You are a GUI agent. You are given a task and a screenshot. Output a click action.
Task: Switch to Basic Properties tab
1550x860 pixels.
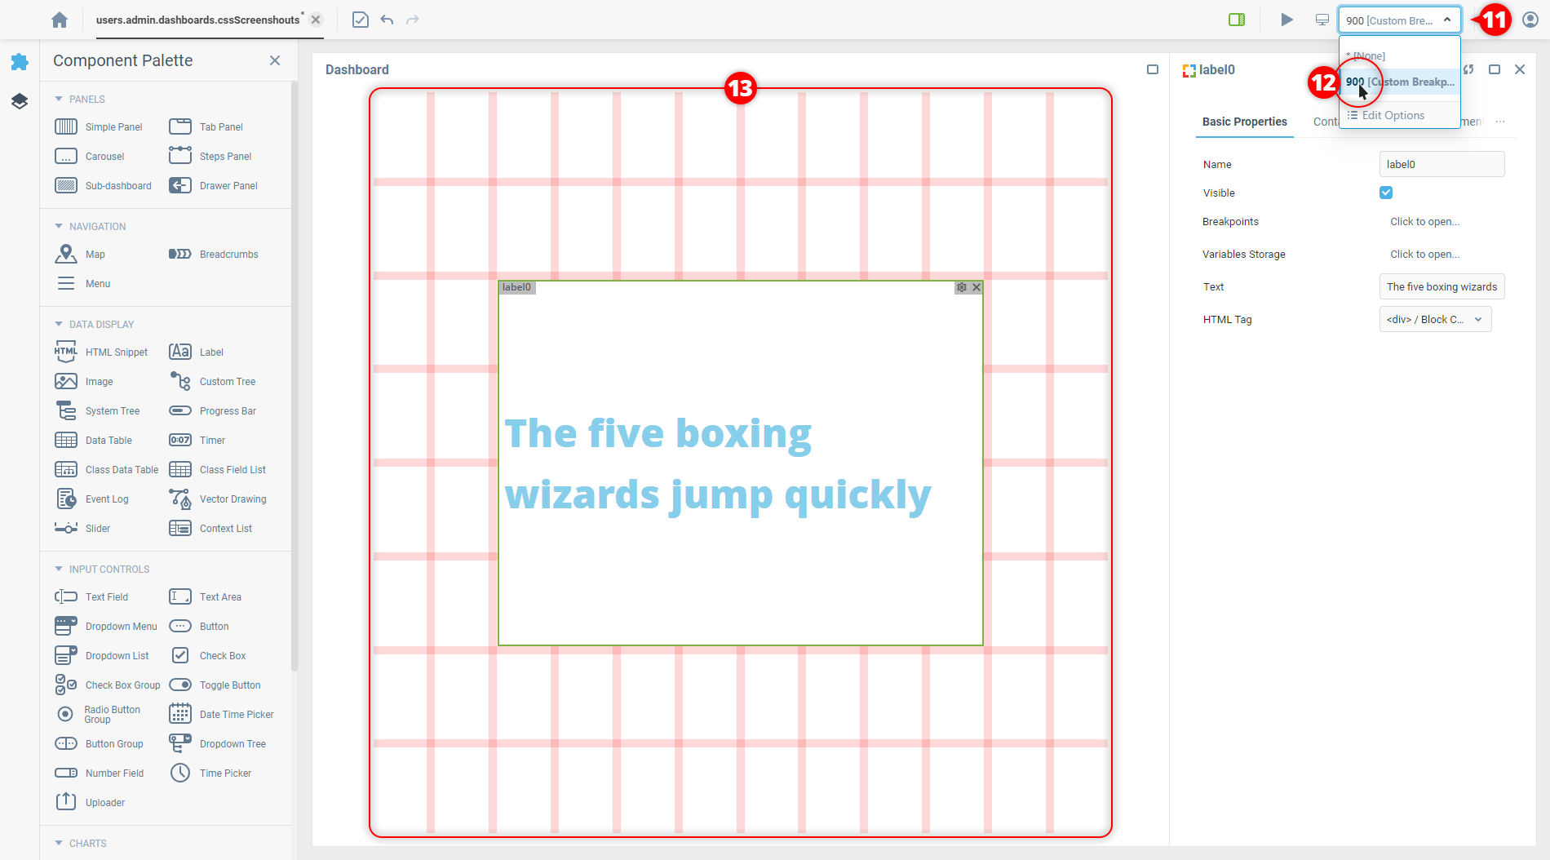point(1244,122)
